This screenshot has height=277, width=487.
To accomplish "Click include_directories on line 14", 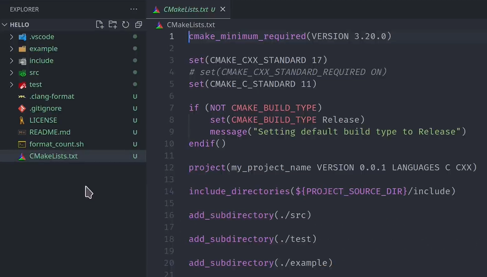I will [239, 191].
